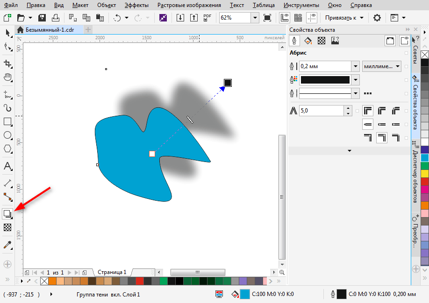Open the zoom level 62% dropdown
Image resolution: width=429 pixels, height=303 pixels.
coord(255,18)
